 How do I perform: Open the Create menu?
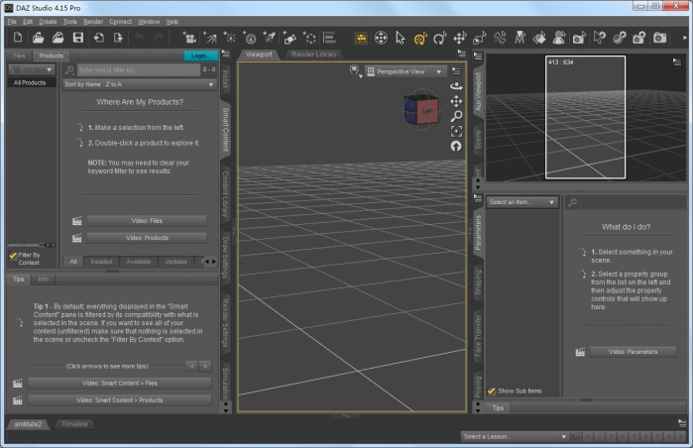pos(48,22)
